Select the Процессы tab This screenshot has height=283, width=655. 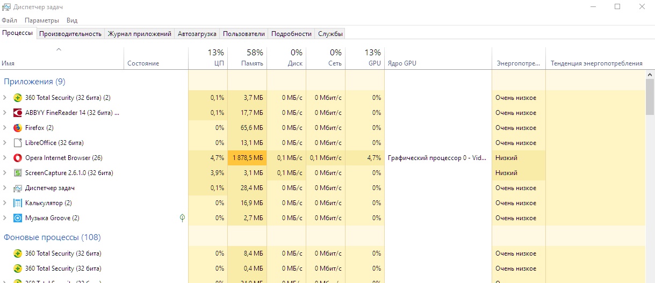[18, 33]
